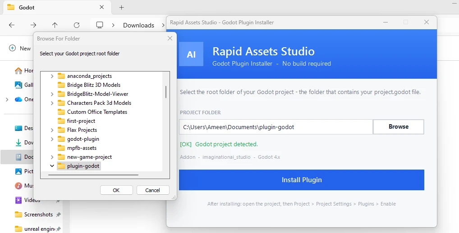Image resolution: width=459 pixels, height=233 pixels.
Task: Click the Install Plugin button
Action: click(x=302, y=180)
